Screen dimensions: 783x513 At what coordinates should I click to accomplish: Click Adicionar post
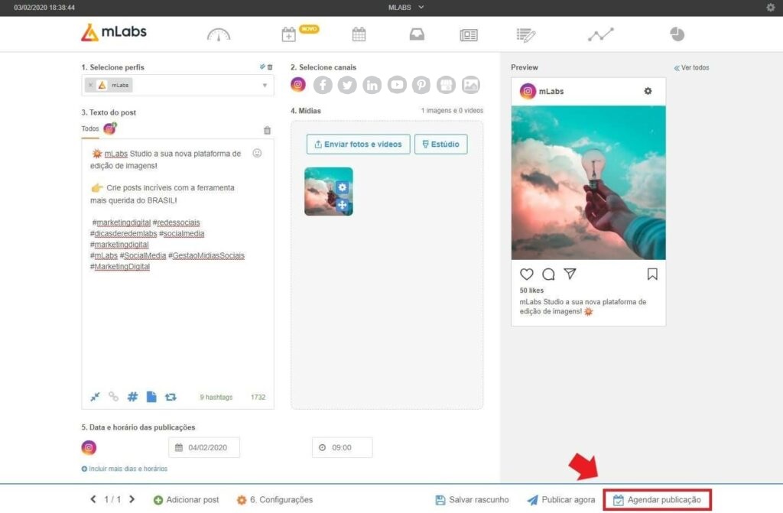click(187, 499)
